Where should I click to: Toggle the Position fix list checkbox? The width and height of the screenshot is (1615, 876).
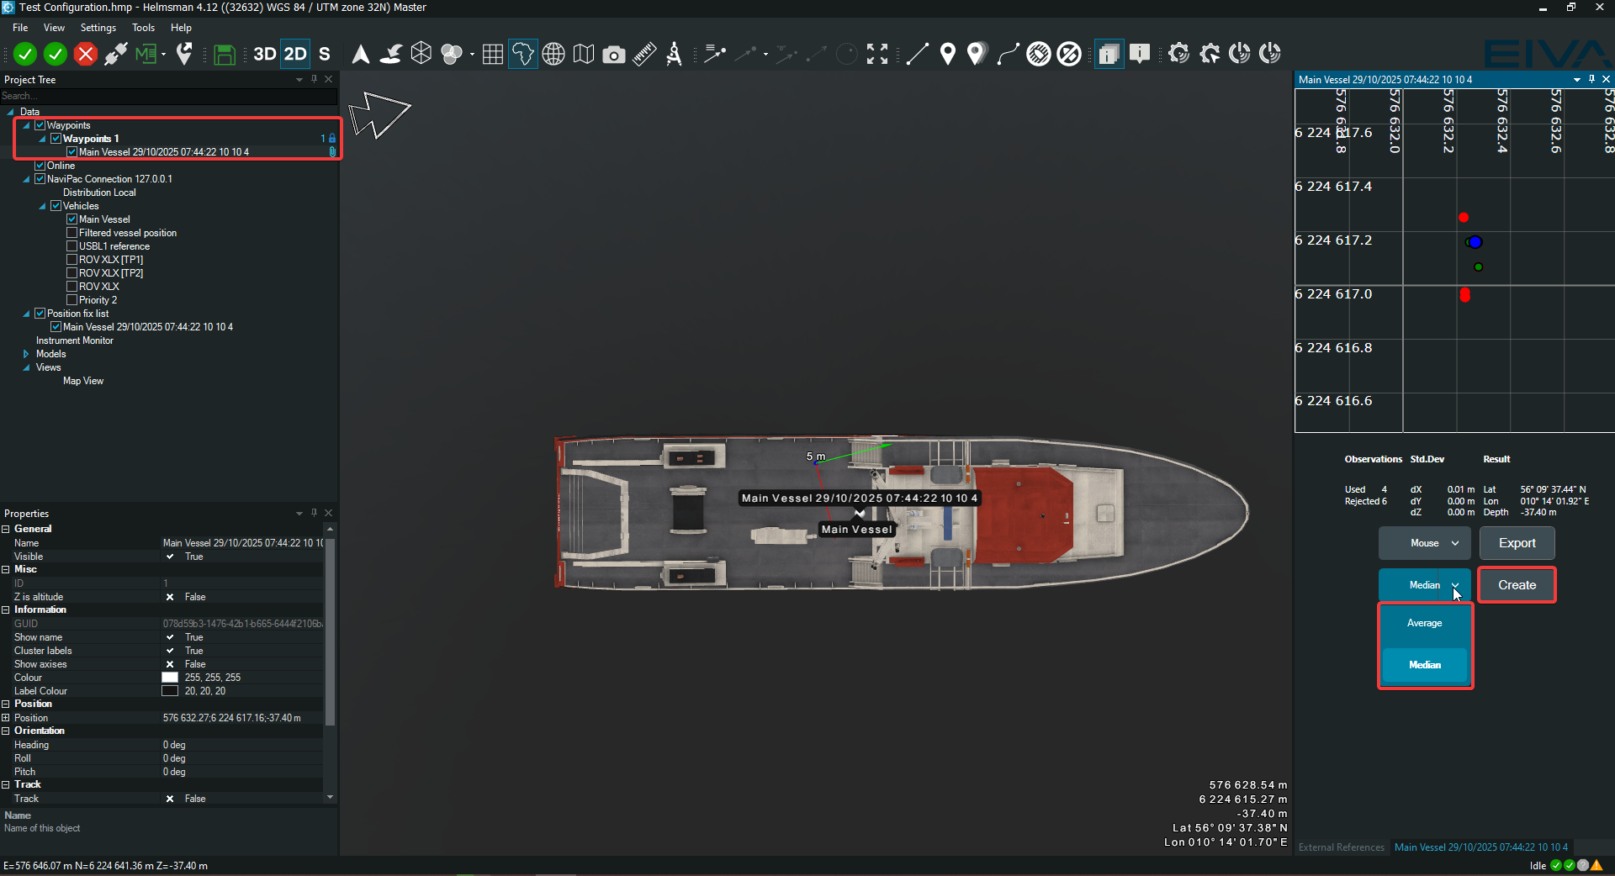40,314
